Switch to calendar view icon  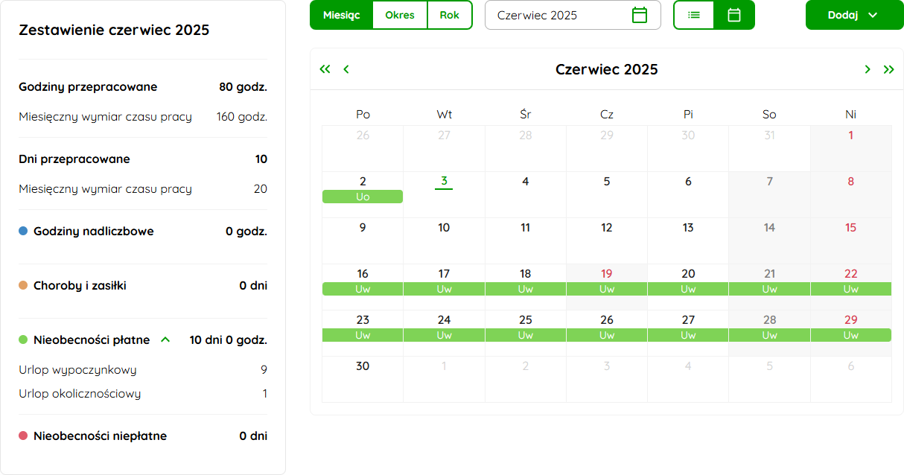(x=734, y=15)
